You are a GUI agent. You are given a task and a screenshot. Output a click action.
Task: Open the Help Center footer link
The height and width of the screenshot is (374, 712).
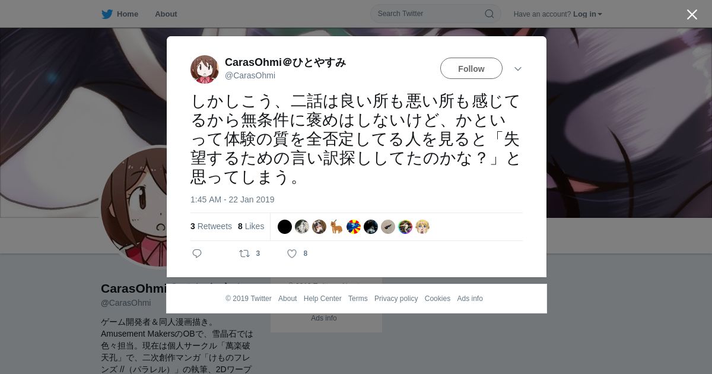322,299
